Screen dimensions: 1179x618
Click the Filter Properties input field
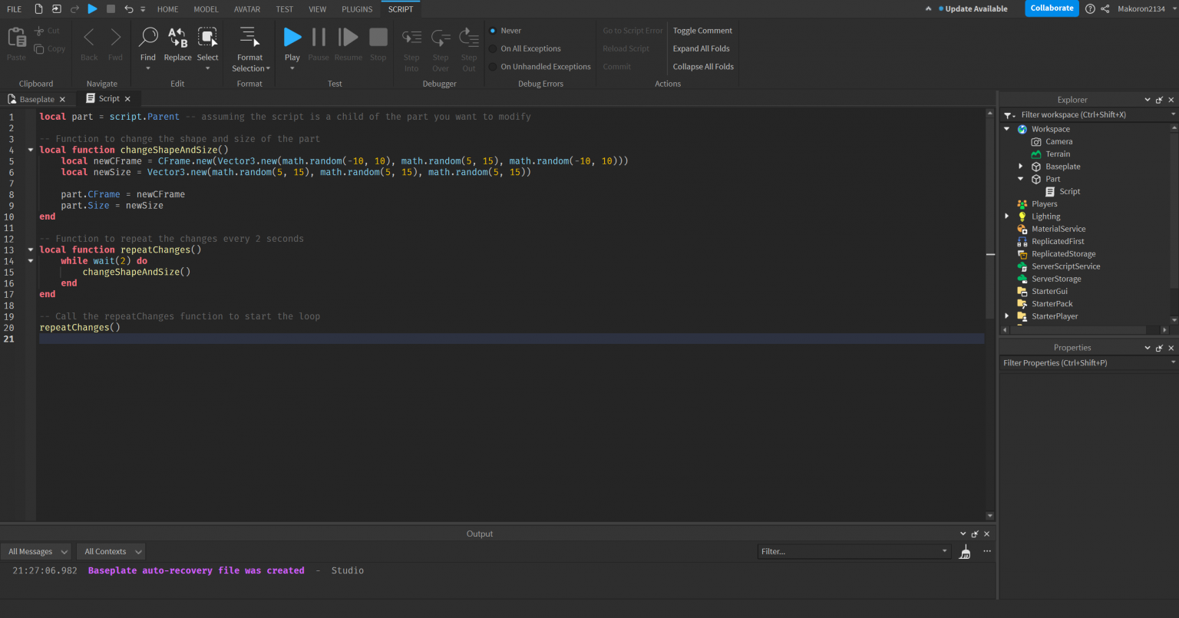(x=1075, y=362)
